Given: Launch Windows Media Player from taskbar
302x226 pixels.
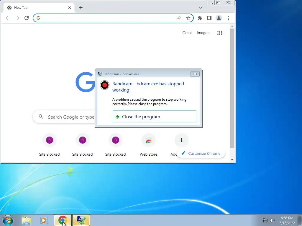Looking at the screenshot, I should (44, 220).
